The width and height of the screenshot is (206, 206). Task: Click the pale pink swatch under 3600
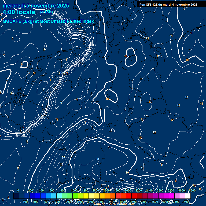pyautogui.click(x=182, y=196)
